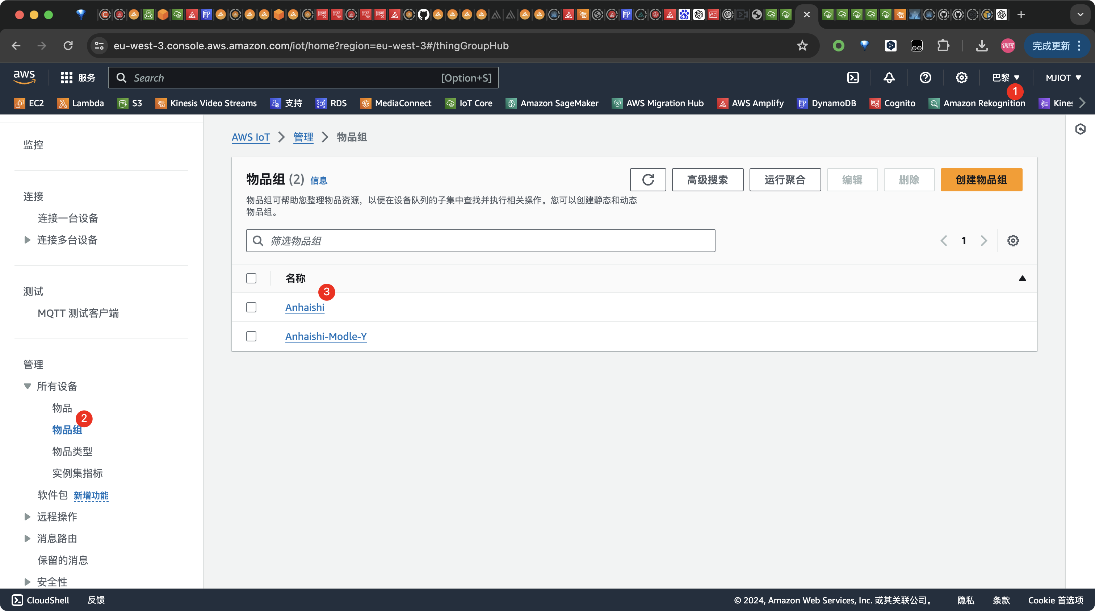Open the IoT Core shortcut

click(469, 103)
